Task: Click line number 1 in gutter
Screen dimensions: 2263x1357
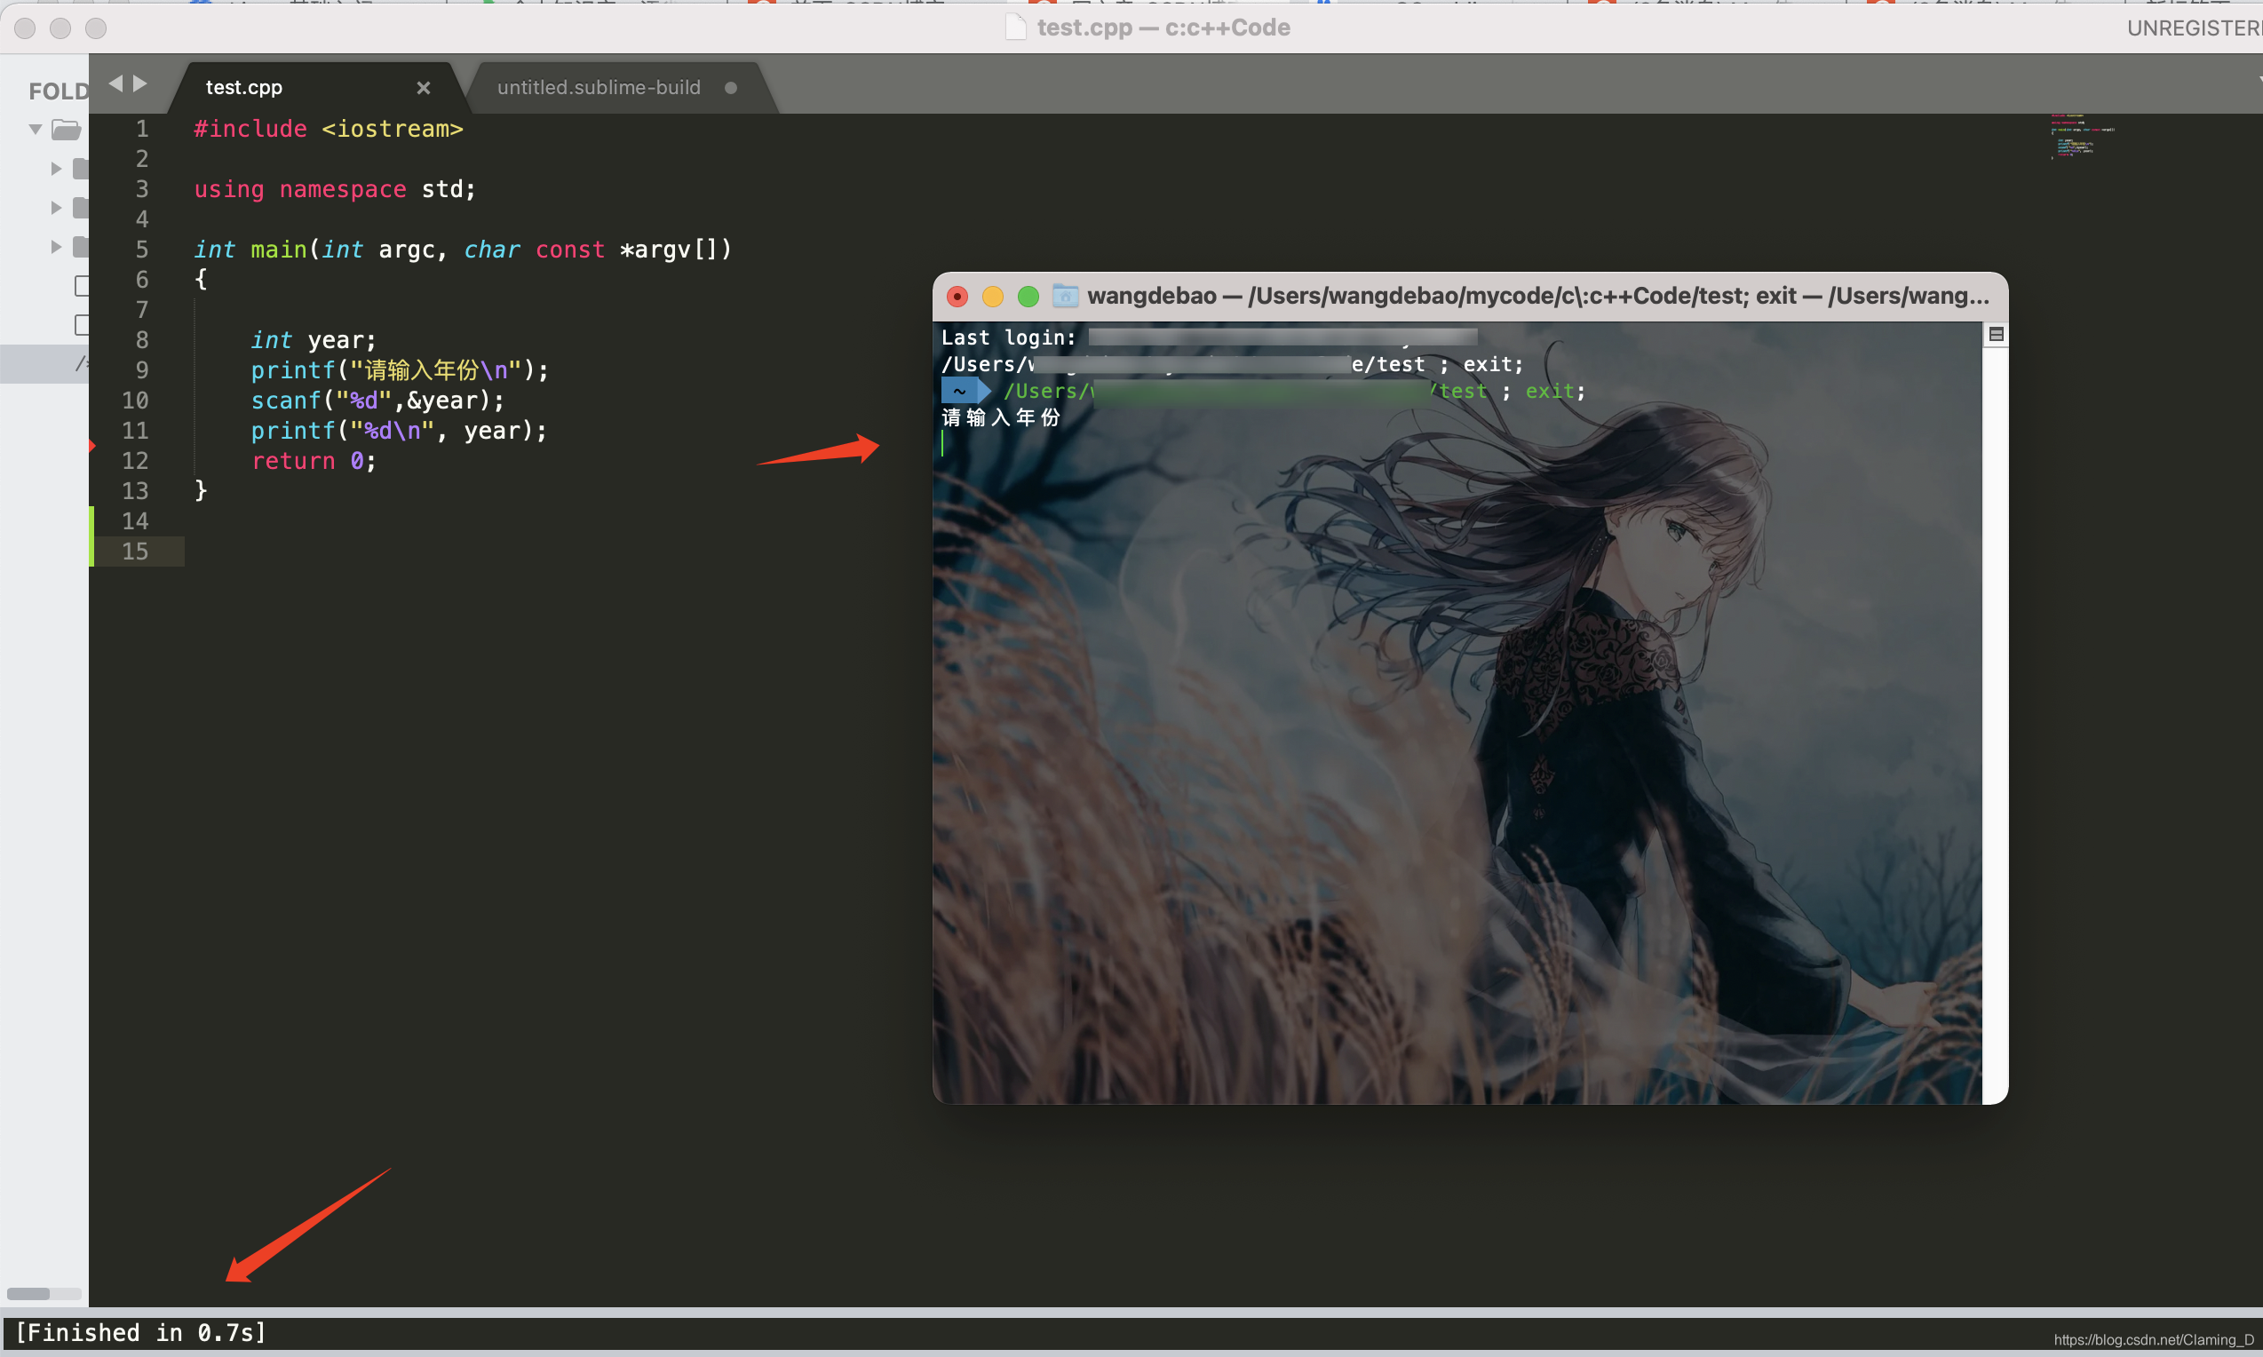Action: (143, 129)
